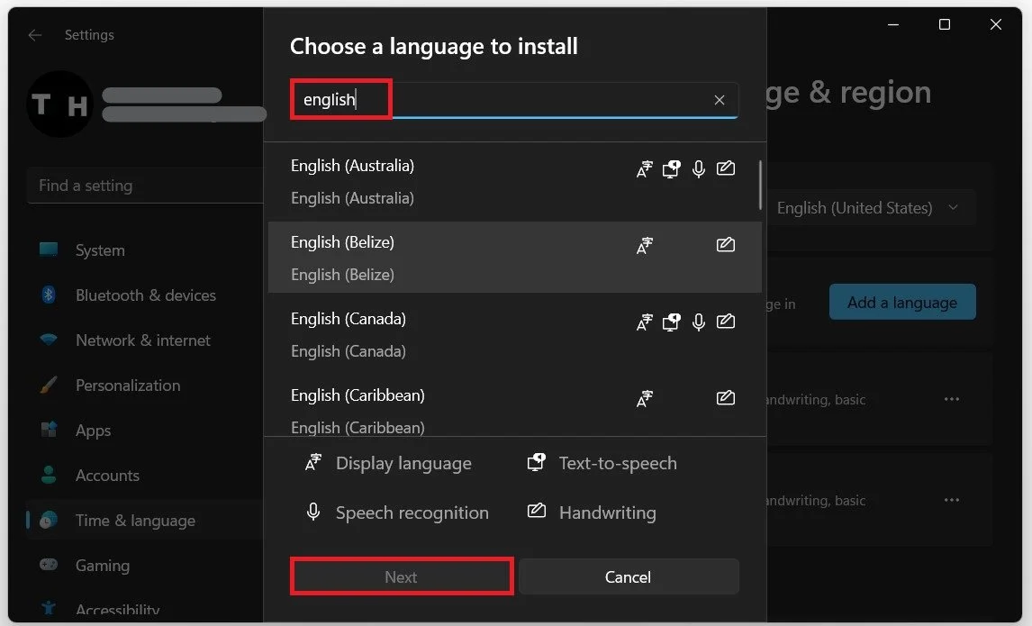Image resolution: width=1032 pixels, height=626 pixels.
Task: Click the Cancel button
Action: coord(628,576)
